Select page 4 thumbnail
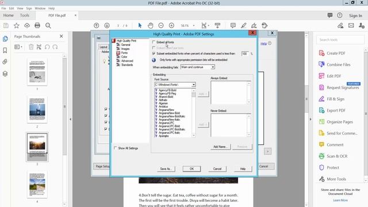The image size is (368, 207). pos(37,185)
